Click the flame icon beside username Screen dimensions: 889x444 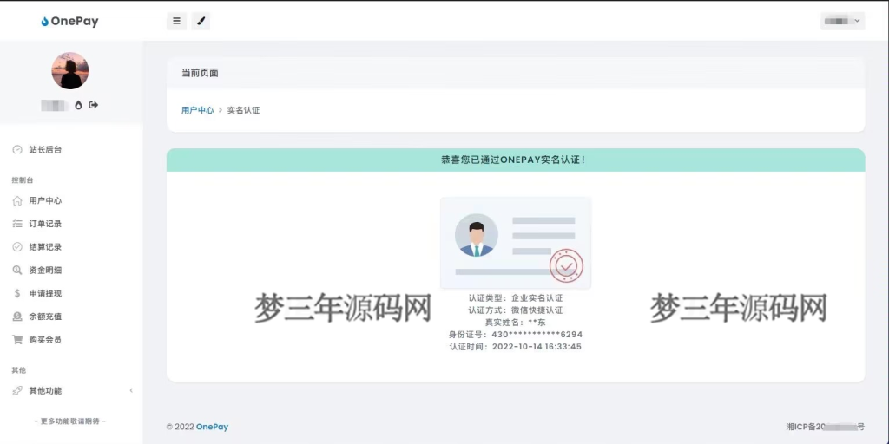point(78,105)
